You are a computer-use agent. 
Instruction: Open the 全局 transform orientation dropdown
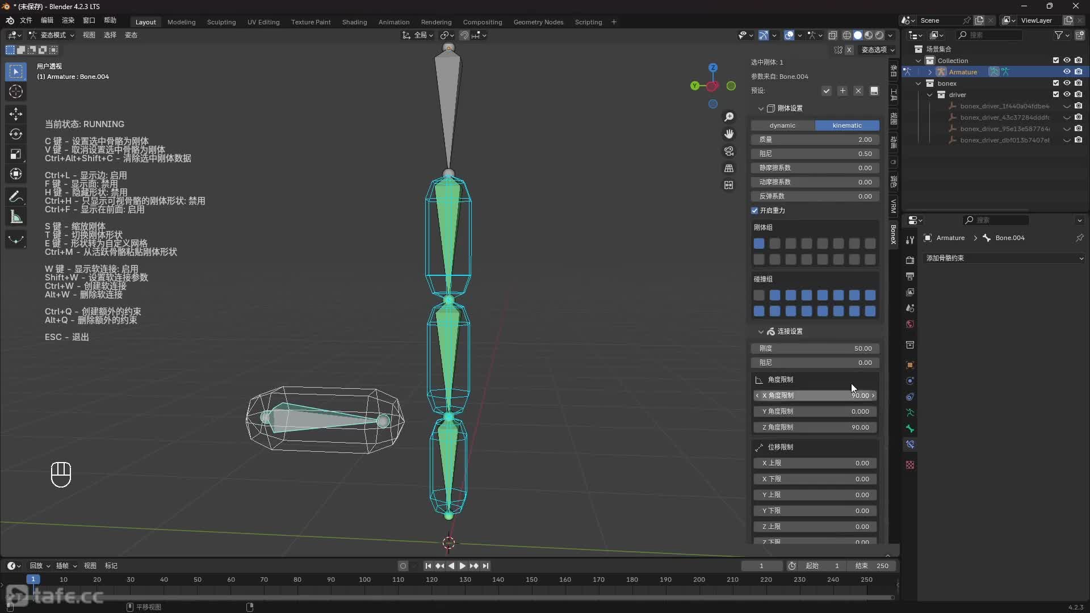click(418, 35)
